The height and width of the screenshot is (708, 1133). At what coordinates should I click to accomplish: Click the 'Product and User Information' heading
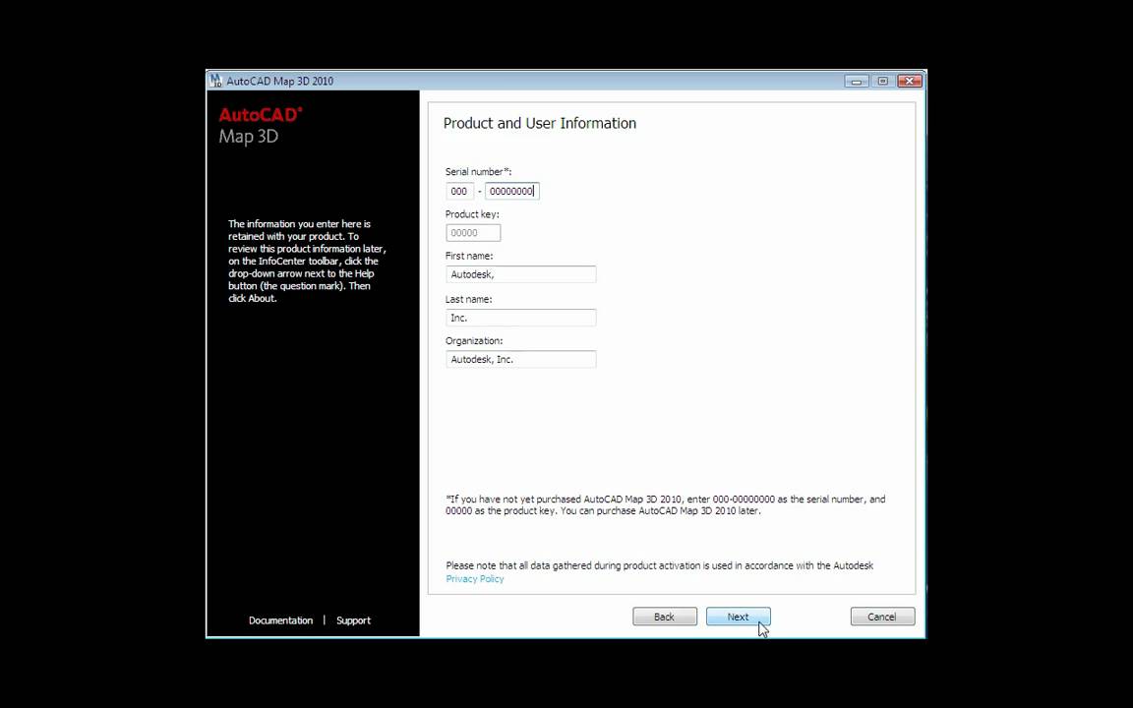[540, 124]
